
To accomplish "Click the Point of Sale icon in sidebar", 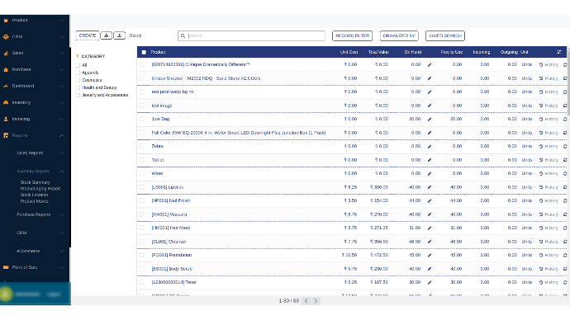I will click(6, 267).
